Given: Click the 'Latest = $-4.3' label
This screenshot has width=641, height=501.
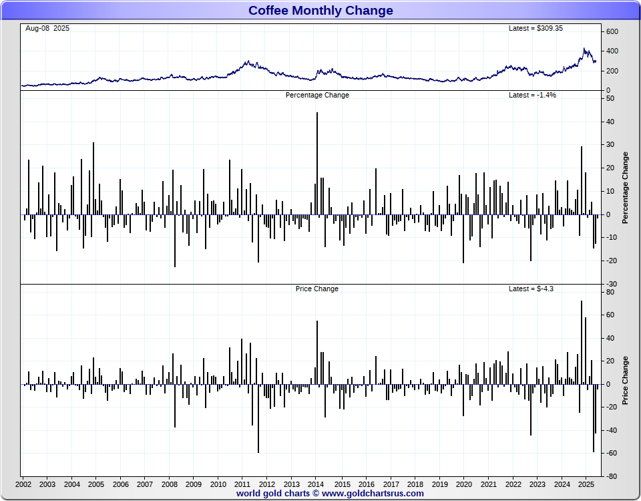Looking at the screenshot, I should coord(531,289).
